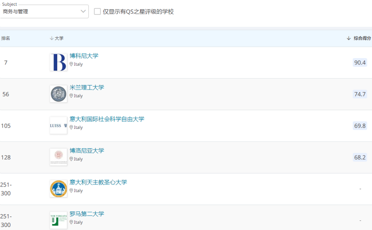
Task: Open the 米兰理工大学 link
Action: 87,88
